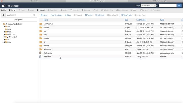
Task: Switch to cPanel - Main browser tab
Action: pos(35,1)
